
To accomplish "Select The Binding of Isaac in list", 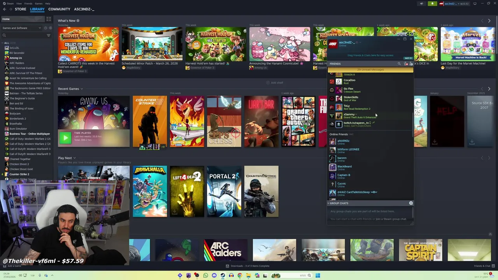I will (22, 108).
